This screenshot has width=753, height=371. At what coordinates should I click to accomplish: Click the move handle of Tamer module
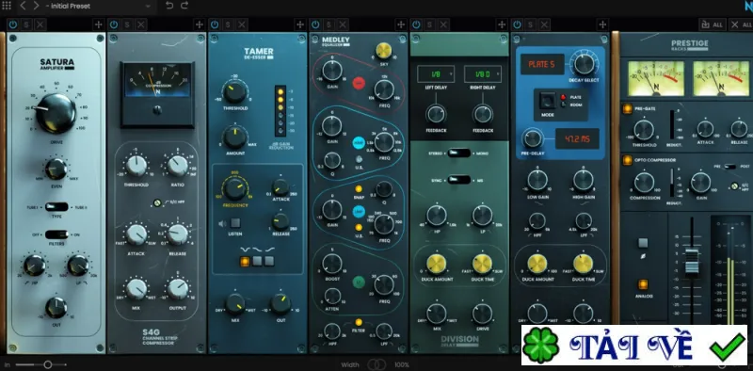pos(300,24)
